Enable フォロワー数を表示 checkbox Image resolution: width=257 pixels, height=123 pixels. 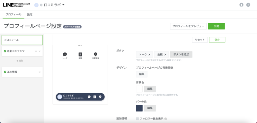[x=137, y=119]
